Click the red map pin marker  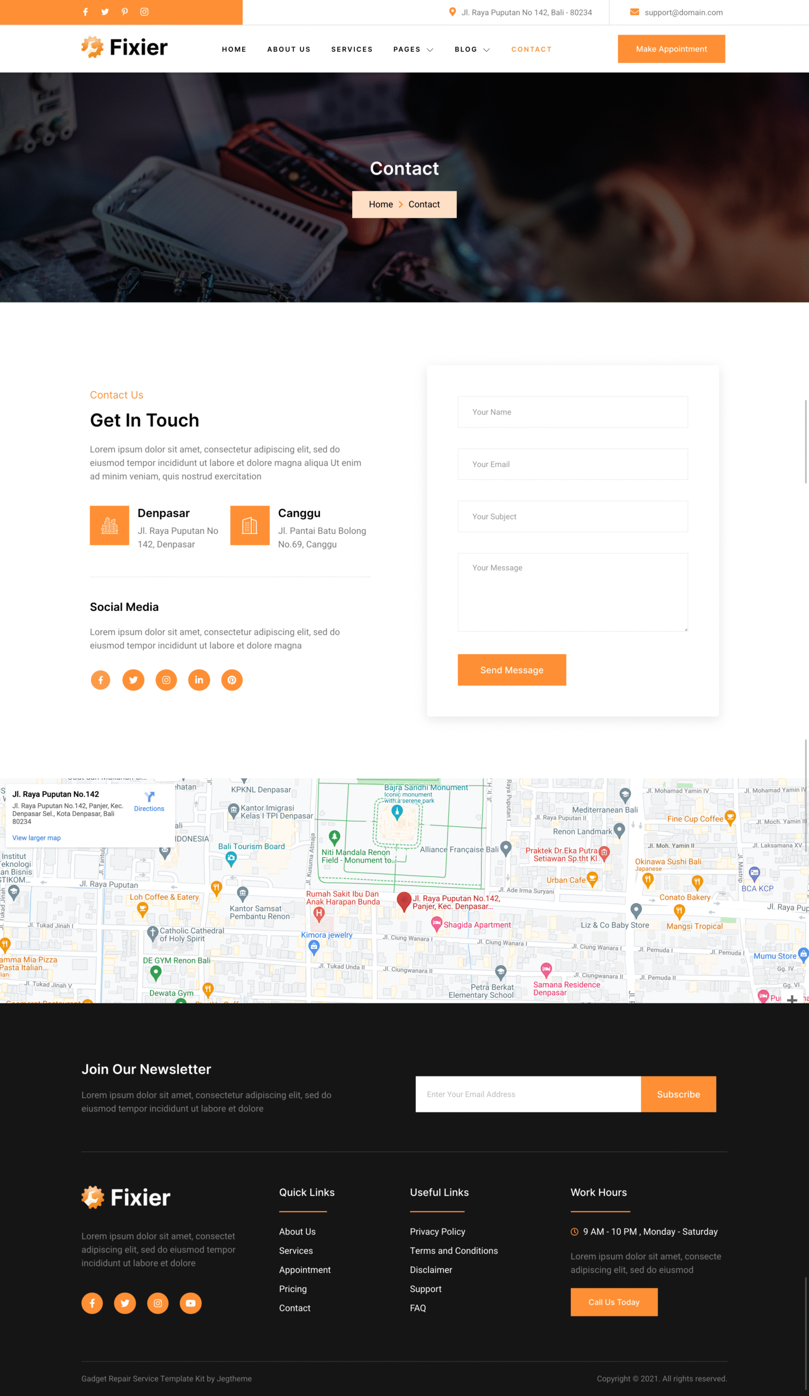403,900
